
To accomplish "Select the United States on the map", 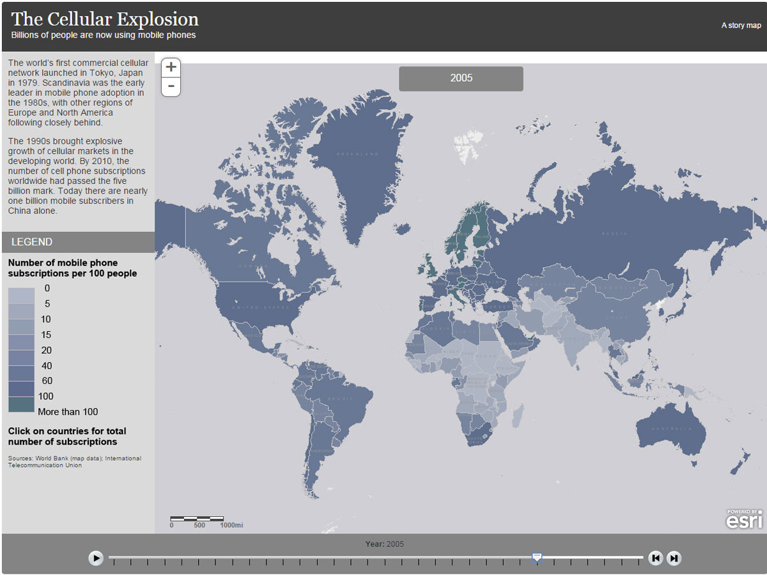I will [x=256, y=307].
